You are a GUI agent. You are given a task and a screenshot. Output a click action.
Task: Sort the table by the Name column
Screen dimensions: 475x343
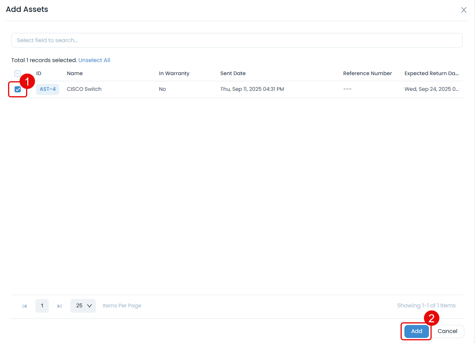(x=74, y=73)
